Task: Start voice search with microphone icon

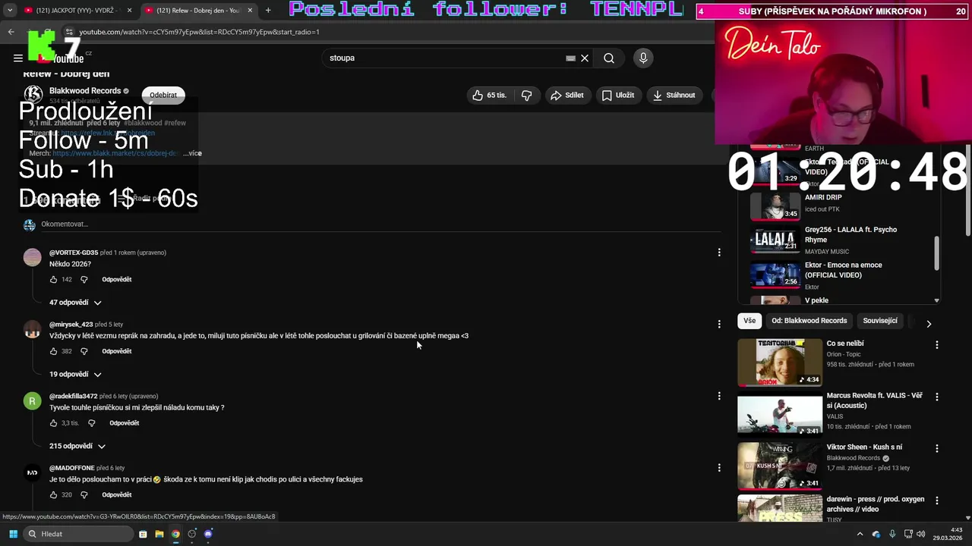Action: [x=643, y=58]
